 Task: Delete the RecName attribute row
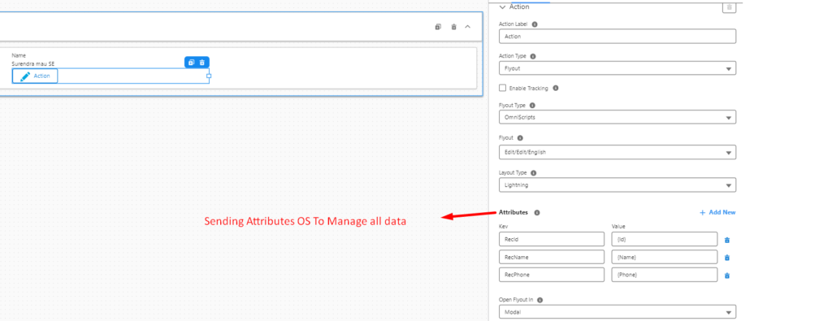point(727,258)
